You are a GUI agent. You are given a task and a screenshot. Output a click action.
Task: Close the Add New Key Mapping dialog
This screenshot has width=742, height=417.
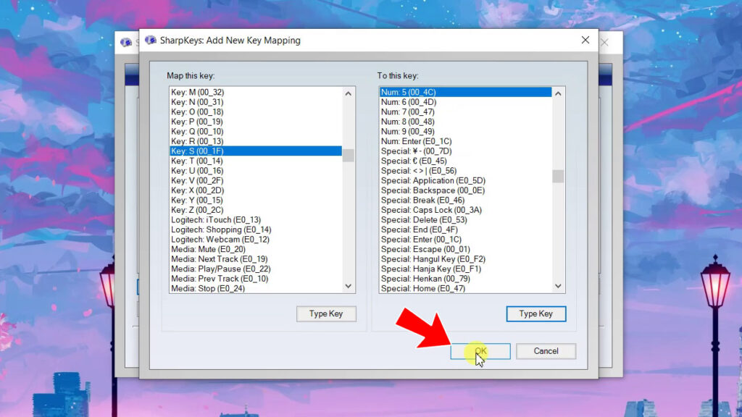click(585, 41)
